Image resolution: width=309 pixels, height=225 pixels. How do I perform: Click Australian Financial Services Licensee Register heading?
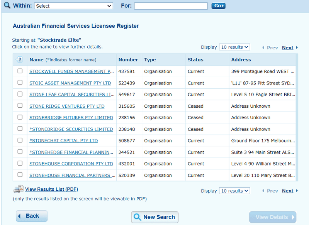tap(76, 26)
